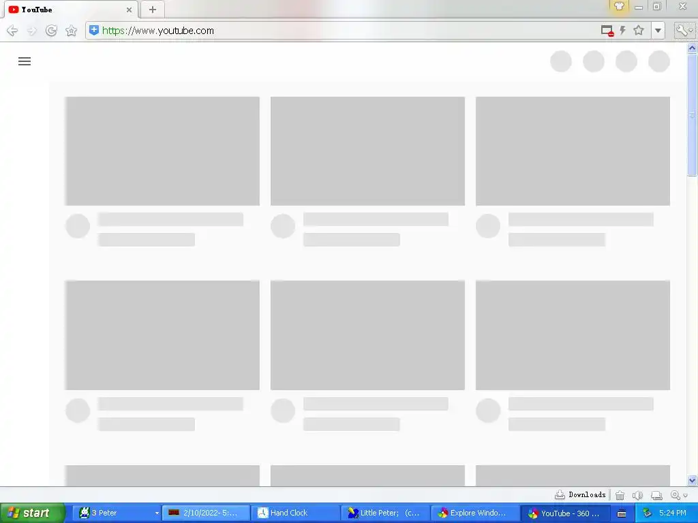Viewport: 698px width, 523px height.
Task: Open the Windows start menu
Action: point(32,513)
